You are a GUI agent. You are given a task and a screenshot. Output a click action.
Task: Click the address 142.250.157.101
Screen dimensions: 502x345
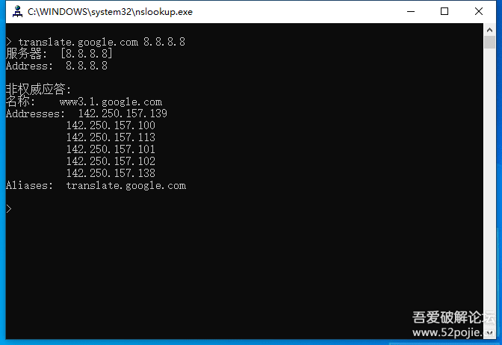tap(111, 149)
